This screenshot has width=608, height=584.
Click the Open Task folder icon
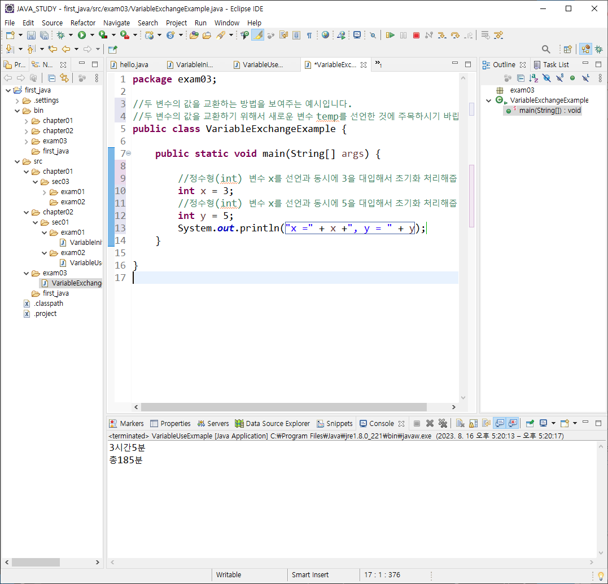pos(207,35)
